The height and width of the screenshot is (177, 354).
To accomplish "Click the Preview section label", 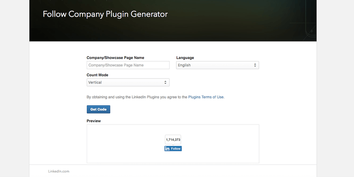I will click(x=94, y=121).
